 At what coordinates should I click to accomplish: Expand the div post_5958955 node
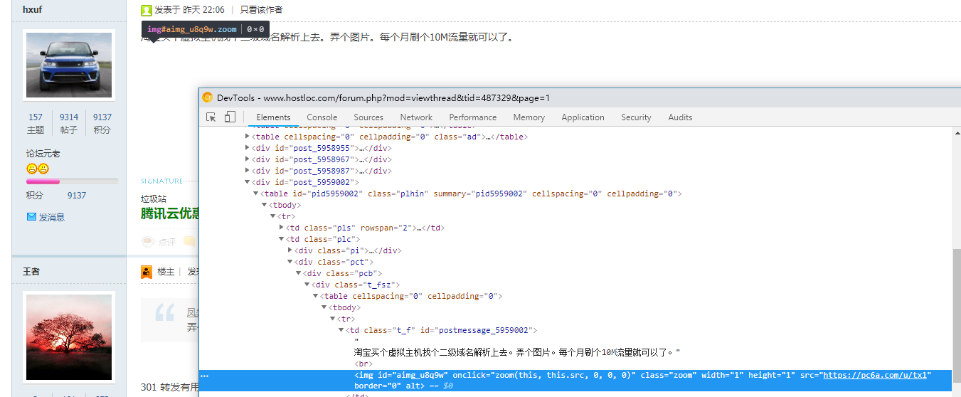tap(248, 148)
